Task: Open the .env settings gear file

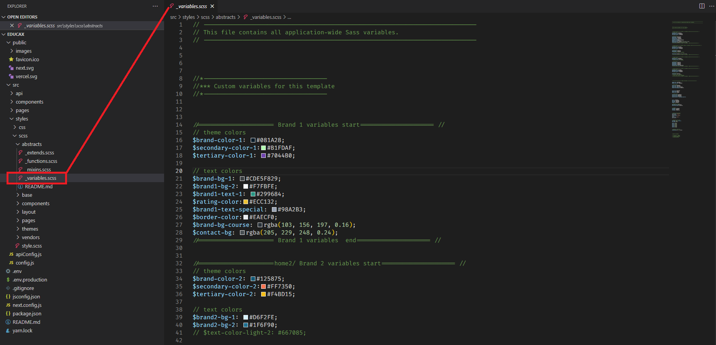Action: point(17,271)
